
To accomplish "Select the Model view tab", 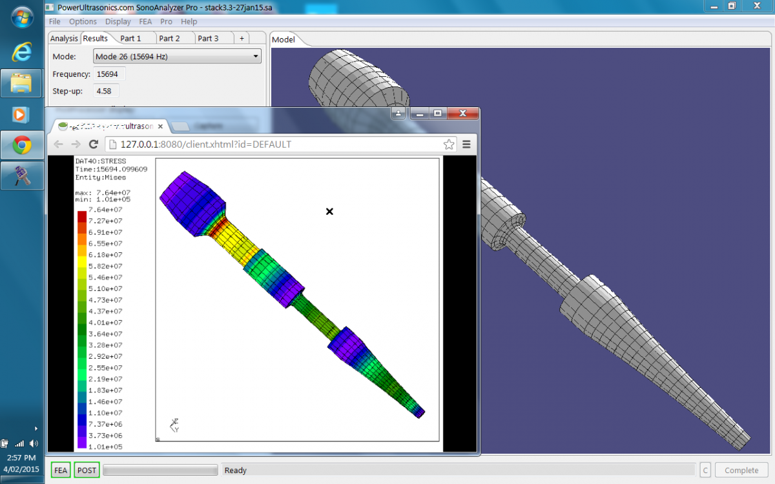I will [284, 39].
